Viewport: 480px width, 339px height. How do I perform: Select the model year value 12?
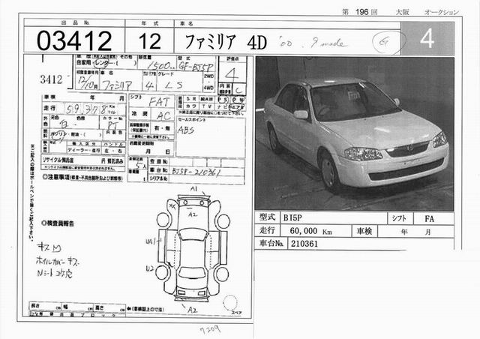(150, 41)
